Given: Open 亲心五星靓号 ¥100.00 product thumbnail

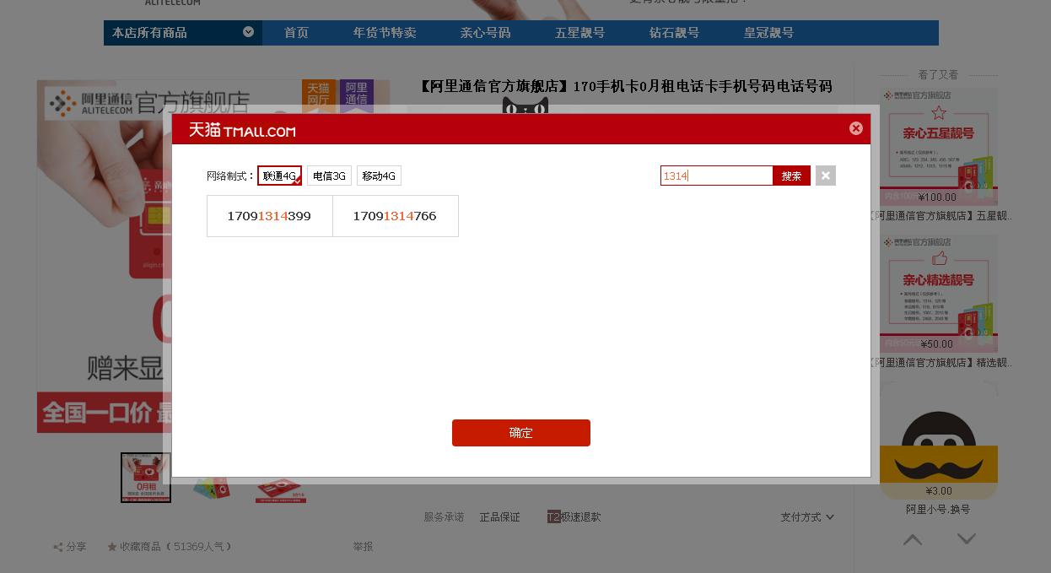Looking at the screenshot, I should coord(939,147).
